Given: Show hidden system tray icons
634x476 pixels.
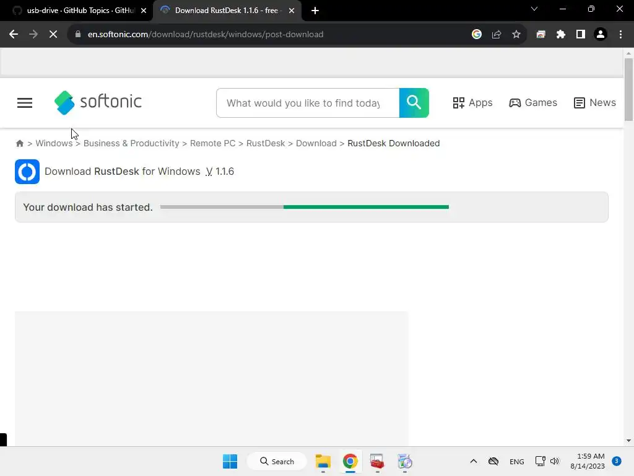Looking at the screenshot, I should click(474, 461).
